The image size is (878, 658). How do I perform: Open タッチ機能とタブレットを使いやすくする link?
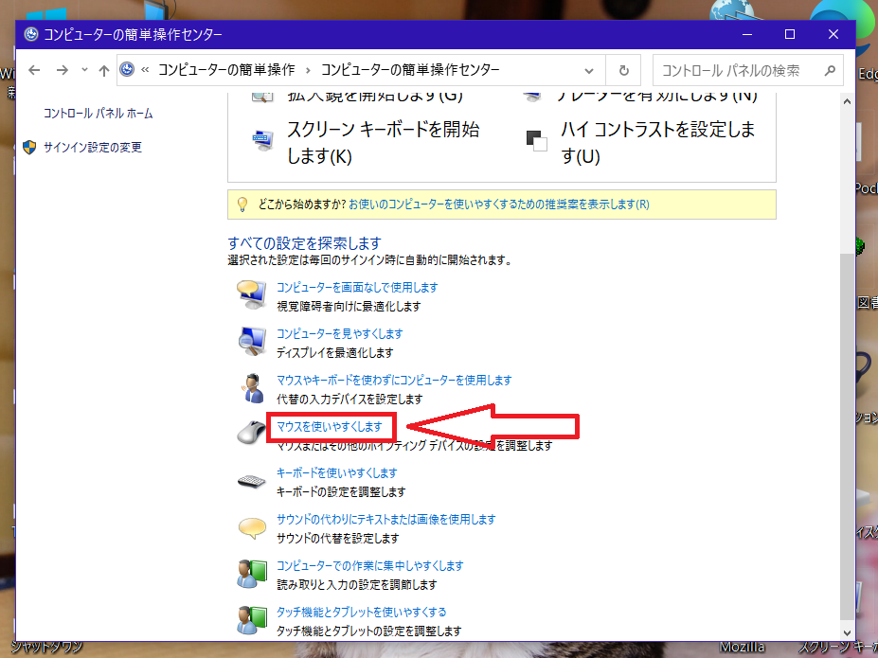tap(361, 613)
